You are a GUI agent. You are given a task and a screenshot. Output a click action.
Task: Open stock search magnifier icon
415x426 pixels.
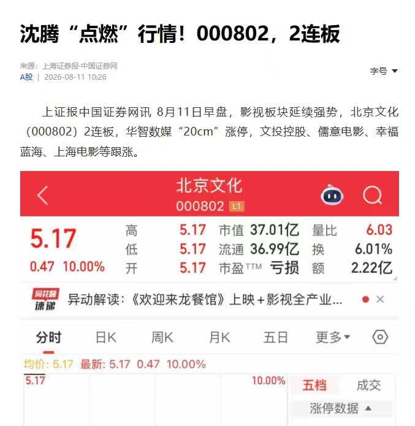tap(373, 195)
